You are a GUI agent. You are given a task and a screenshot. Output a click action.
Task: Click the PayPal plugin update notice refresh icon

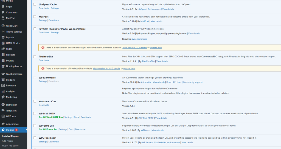[43, 48]
